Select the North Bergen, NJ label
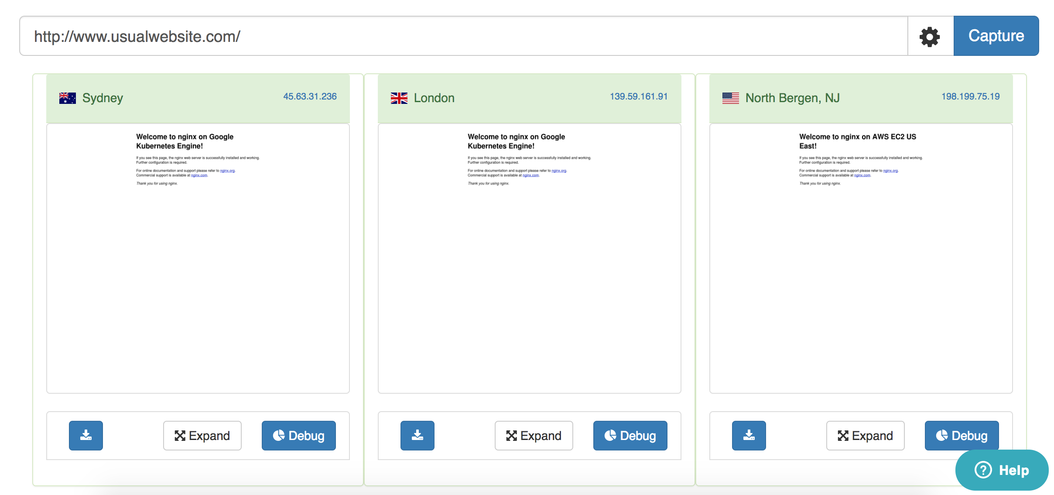1054x495 pixels. pyautogui.click(x=793, y=98)
